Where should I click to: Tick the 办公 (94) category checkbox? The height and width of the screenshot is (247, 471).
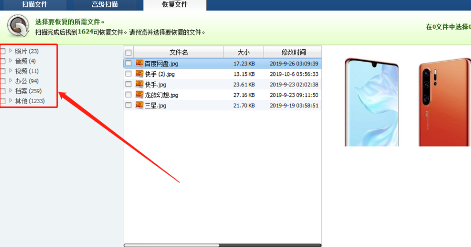click(x=3, y=81)
